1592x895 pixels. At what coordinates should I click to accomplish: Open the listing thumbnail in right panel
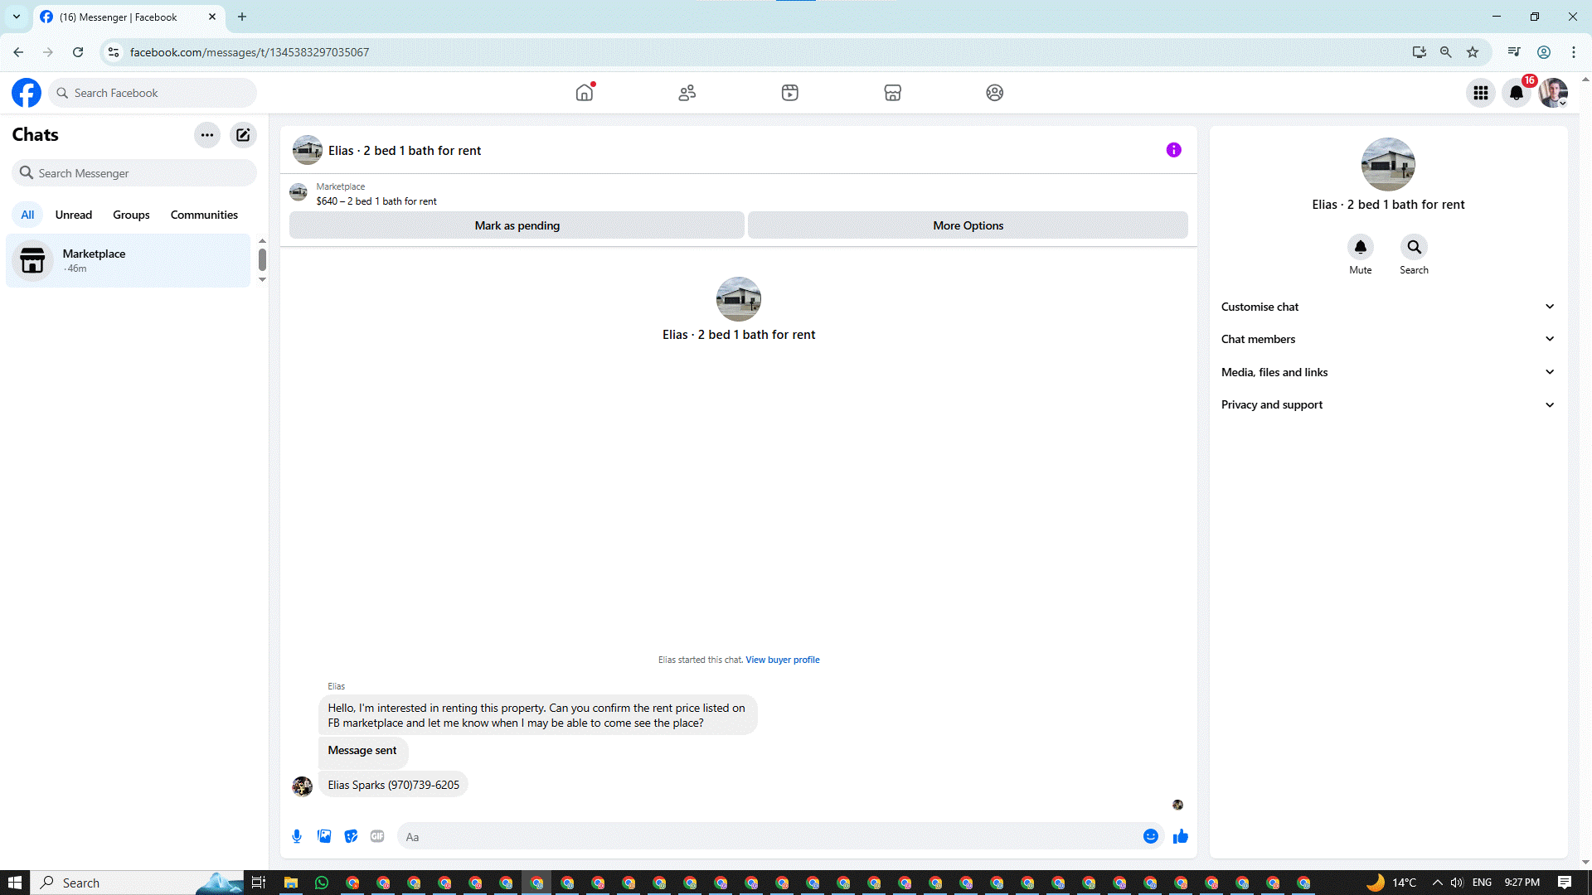tap(1388, 164)
